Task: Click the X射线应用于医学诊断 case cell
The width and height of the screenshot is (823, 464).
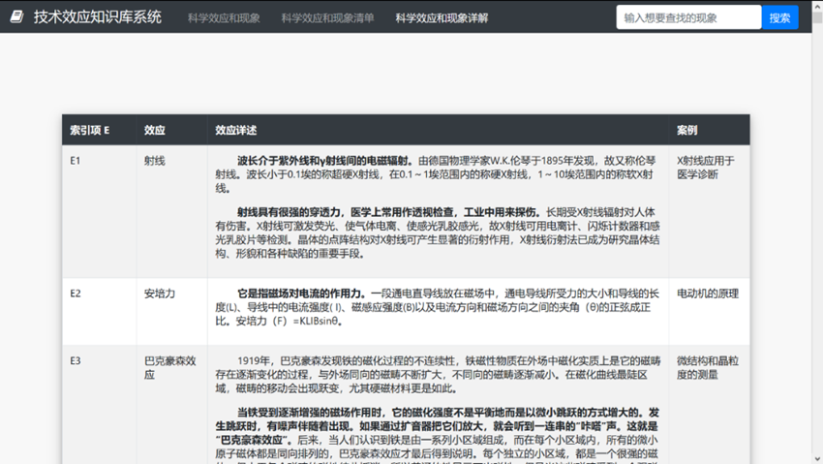Action: pyautogui.click(x=709, y=211)
